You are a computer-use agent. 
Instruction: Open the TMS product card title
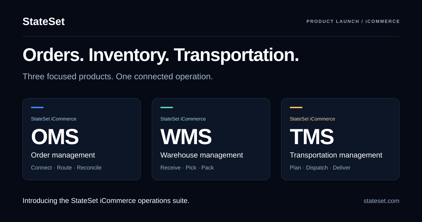tap(312, 137)
